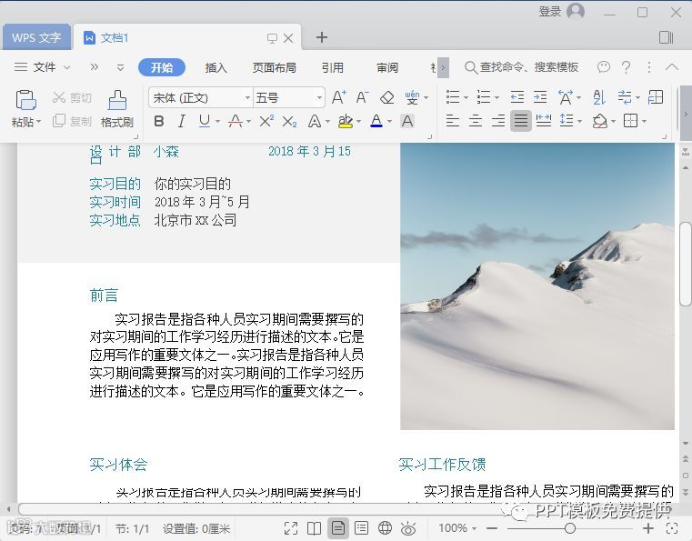Toggle page view mode in status bar
692x541 pixels.
[338, 528]
